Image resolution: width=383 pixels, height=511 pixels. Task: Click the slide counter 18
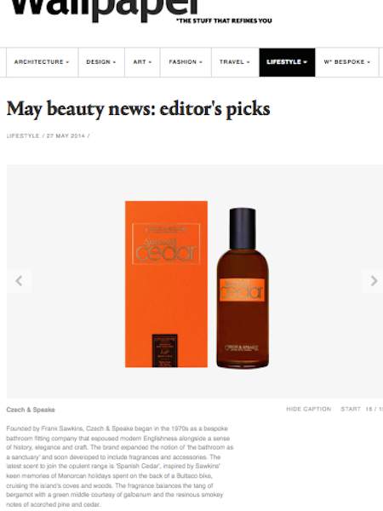(x=369, y=409)
